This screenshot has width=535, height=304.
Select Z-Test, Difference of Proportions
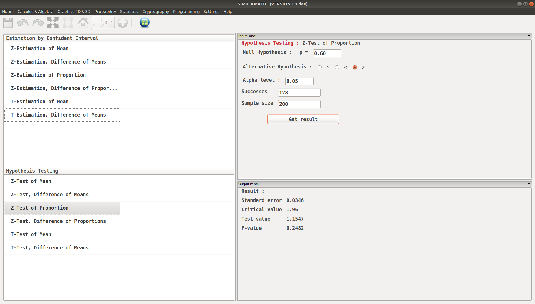(x=62, y=221)
